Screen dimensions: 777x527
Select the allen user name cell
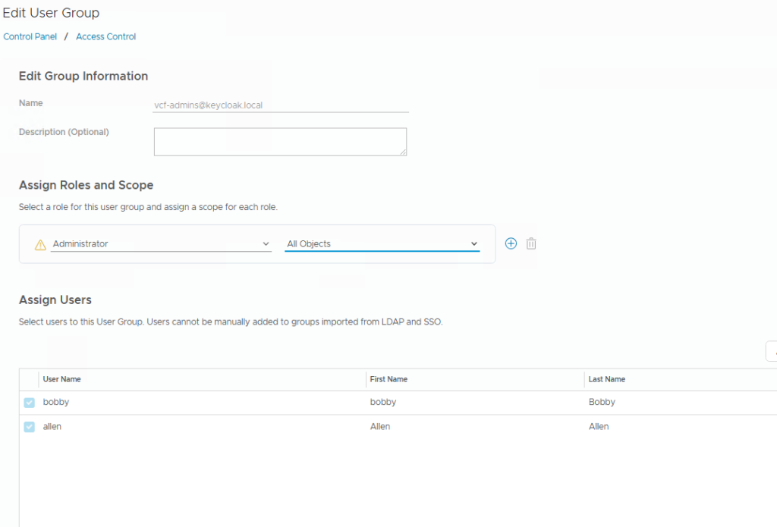[x=52, y=426]
